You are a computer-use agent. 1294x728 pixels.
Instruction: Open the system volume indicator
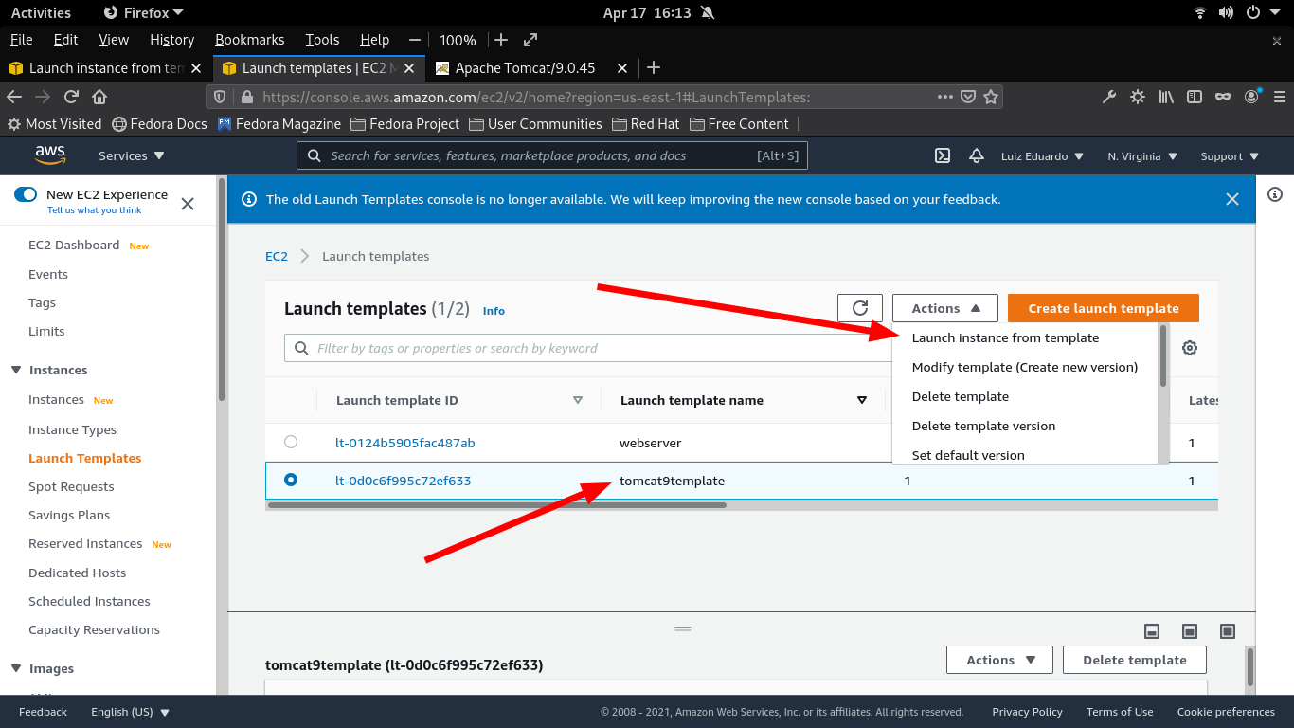click(x=1227, y=12)
